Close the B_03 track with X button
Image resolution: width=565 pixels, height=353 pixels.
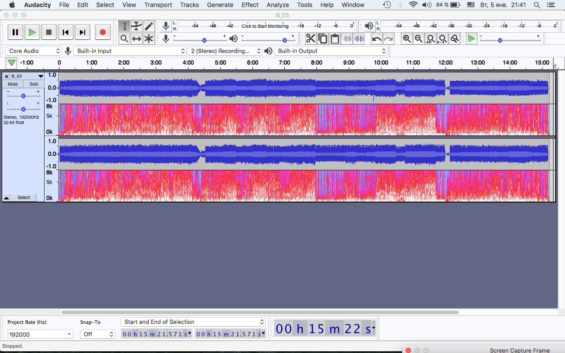coord(7,76)
